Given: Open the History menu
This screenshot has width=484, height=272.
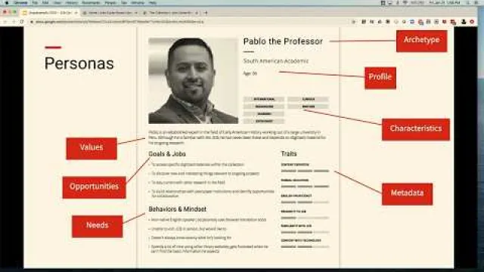Looking at the screenshot, I should tap(71, 3).
